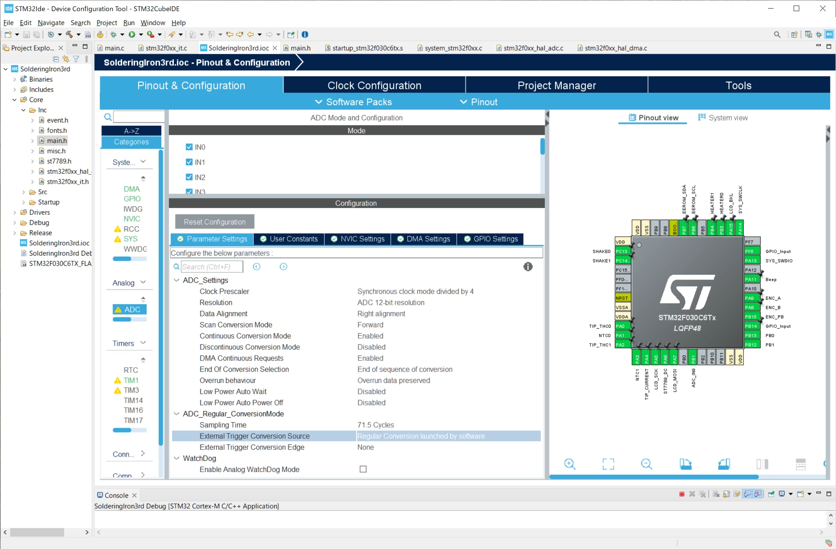
Task: Click the Open Perspective icon
Action: tap(794, 34)
